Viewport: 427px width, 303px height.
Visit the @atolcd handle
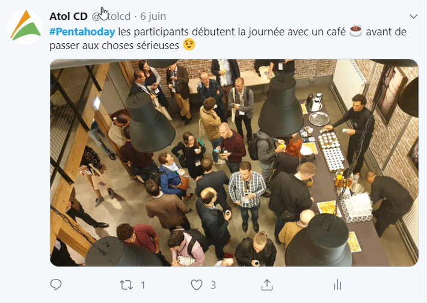[x=111, y=16]
